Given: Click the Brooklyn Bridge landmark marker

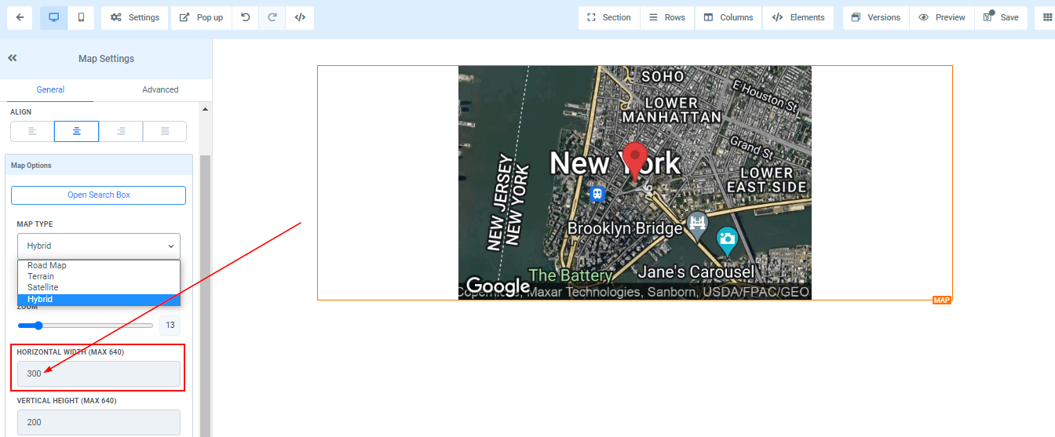Looking at the screenshot, I should click(697, 225).
